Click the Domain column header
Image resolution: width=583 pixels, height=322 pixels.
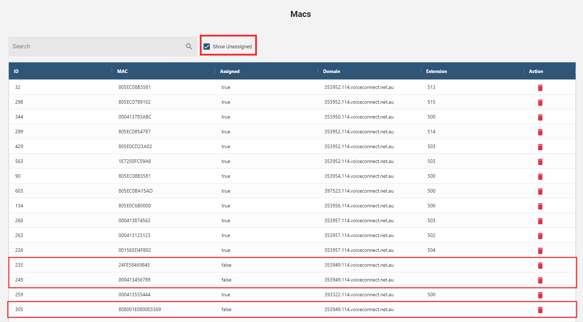[331, 71]
